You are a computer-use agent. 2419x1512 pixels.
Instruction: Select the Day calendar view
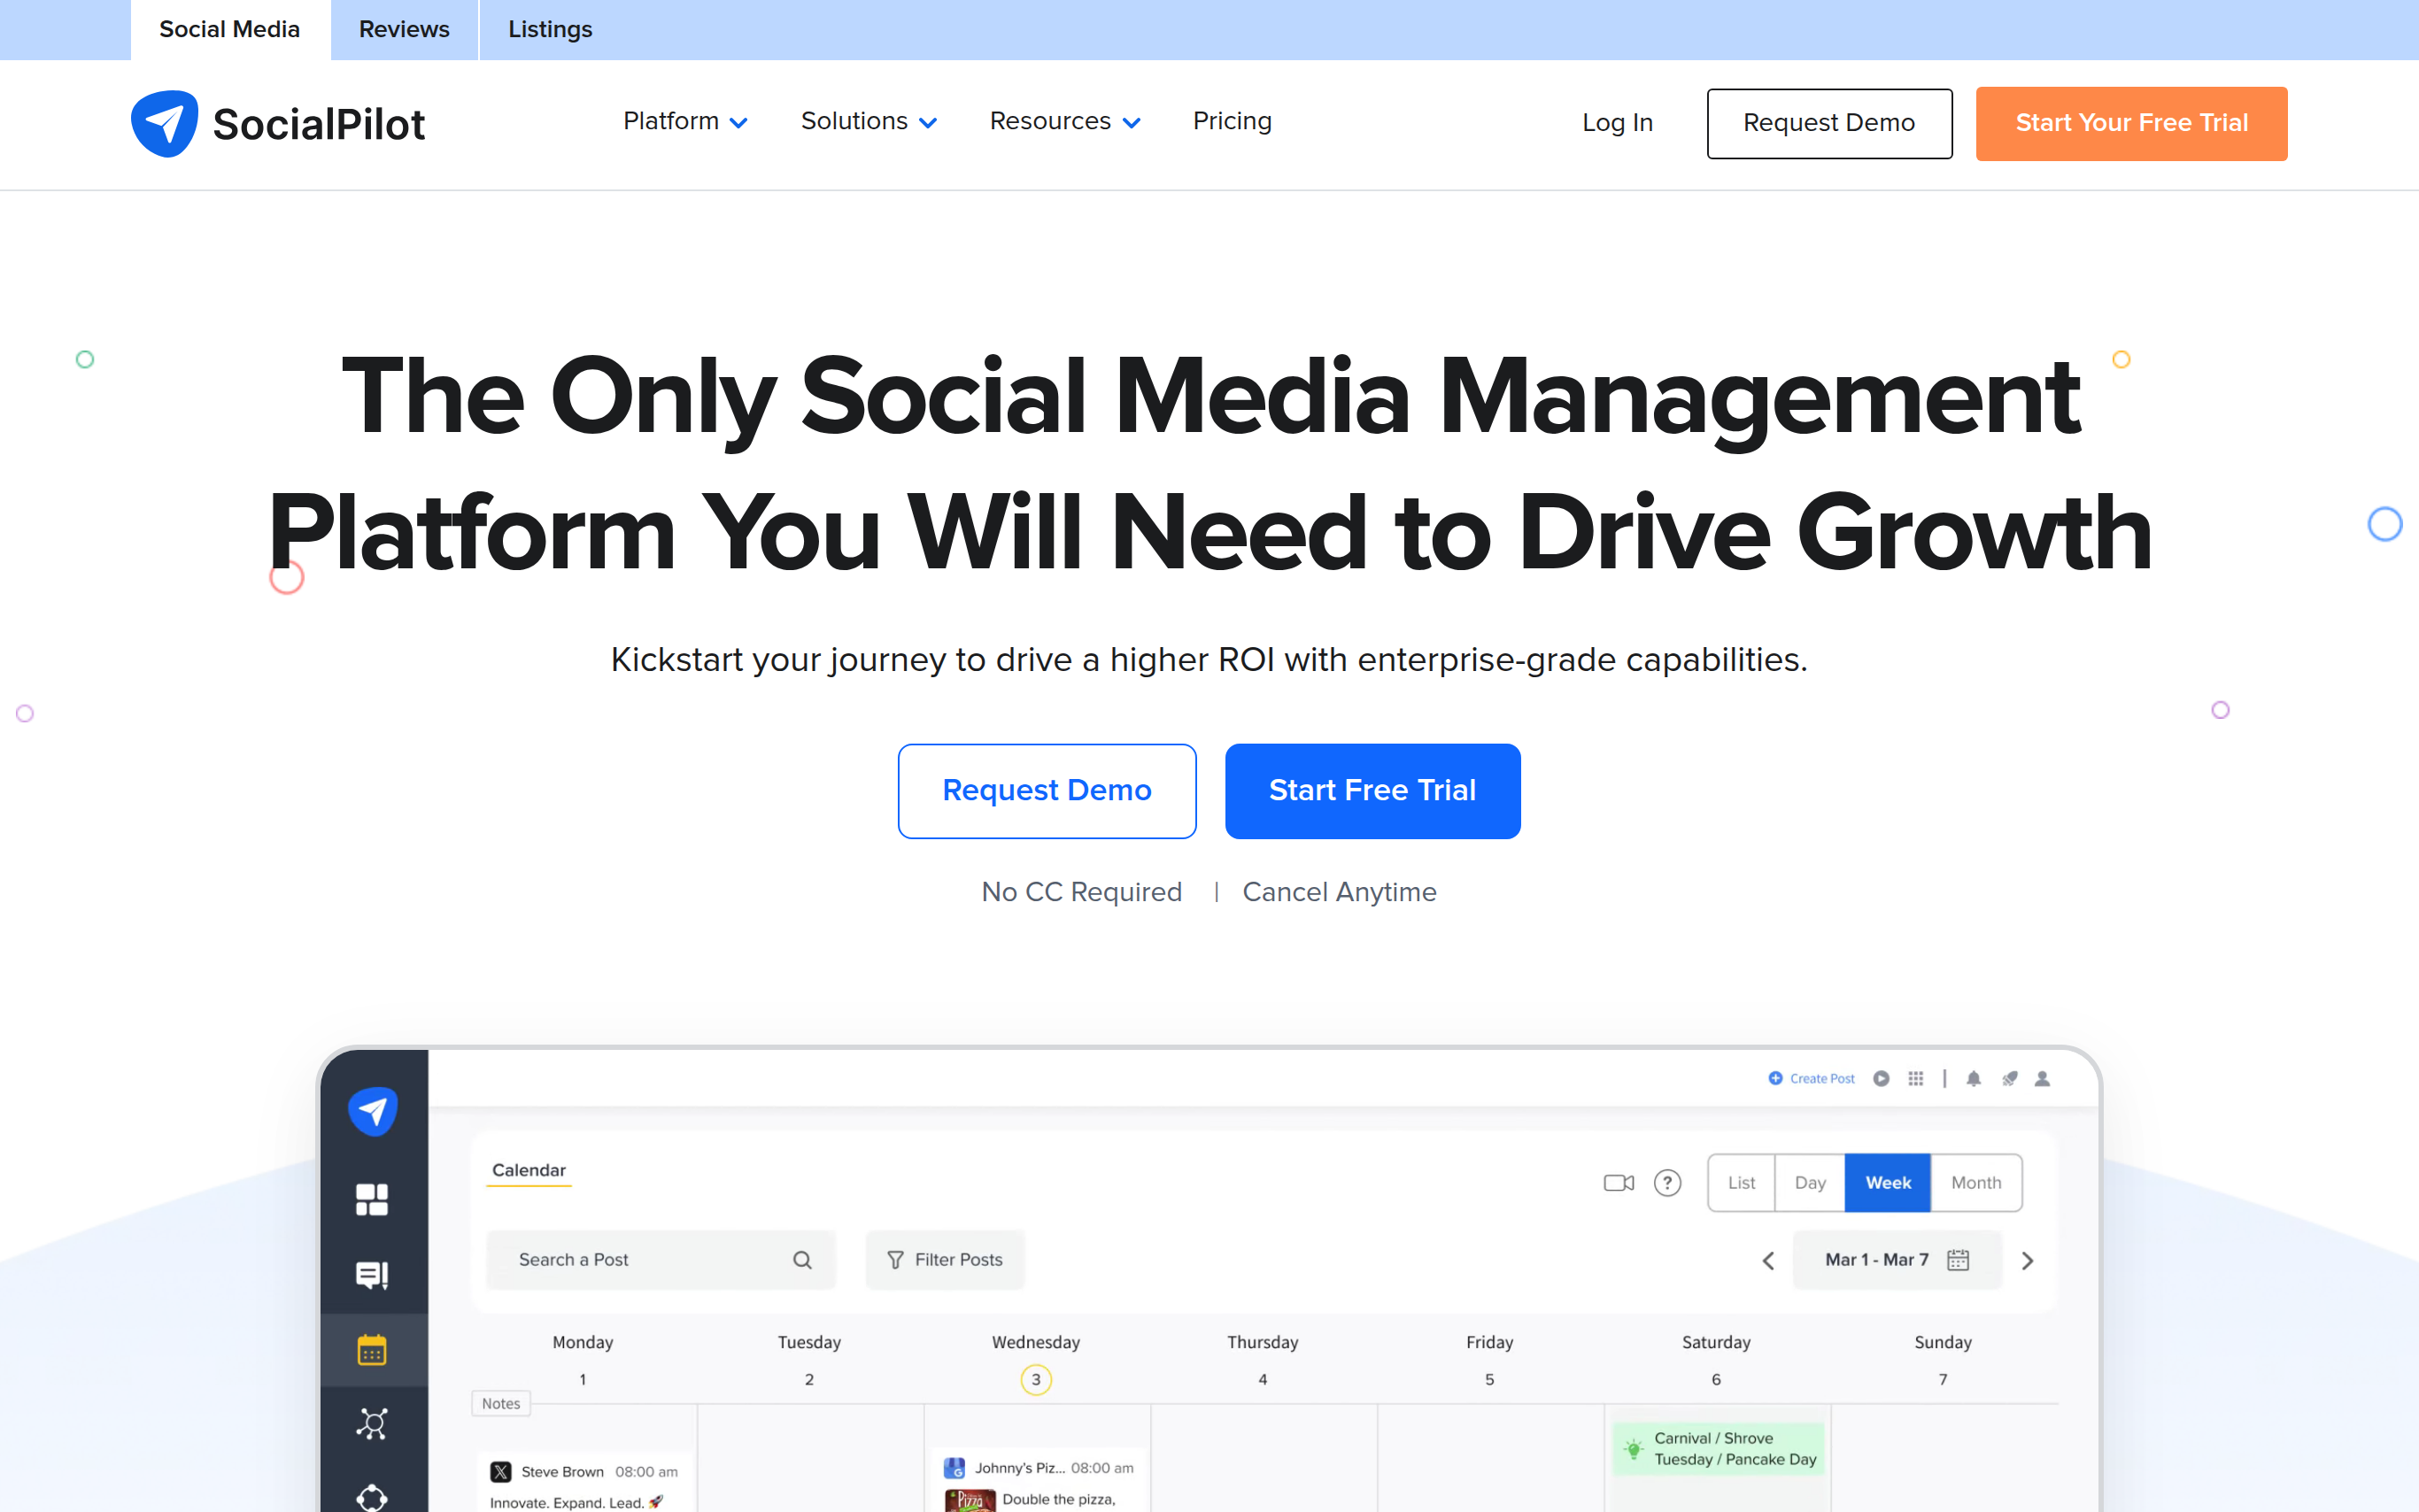(x=1810, y=1183)
